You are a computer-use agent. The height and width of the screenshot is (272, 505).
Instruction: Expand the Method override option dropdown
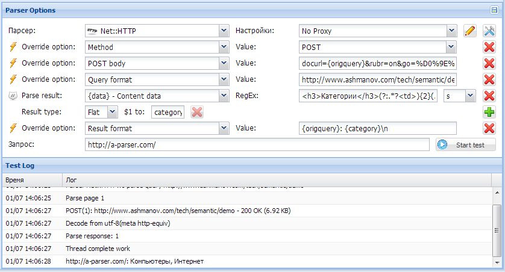[224, 47]
